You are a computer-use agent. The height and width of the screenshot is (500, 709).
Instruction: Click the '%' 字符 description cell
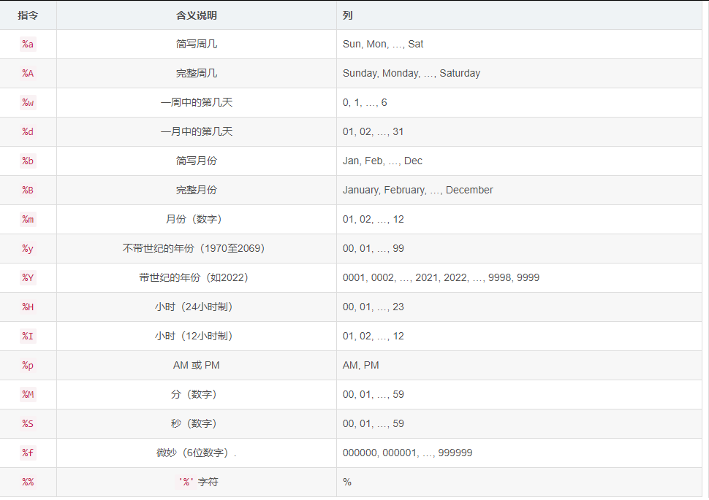196,482
